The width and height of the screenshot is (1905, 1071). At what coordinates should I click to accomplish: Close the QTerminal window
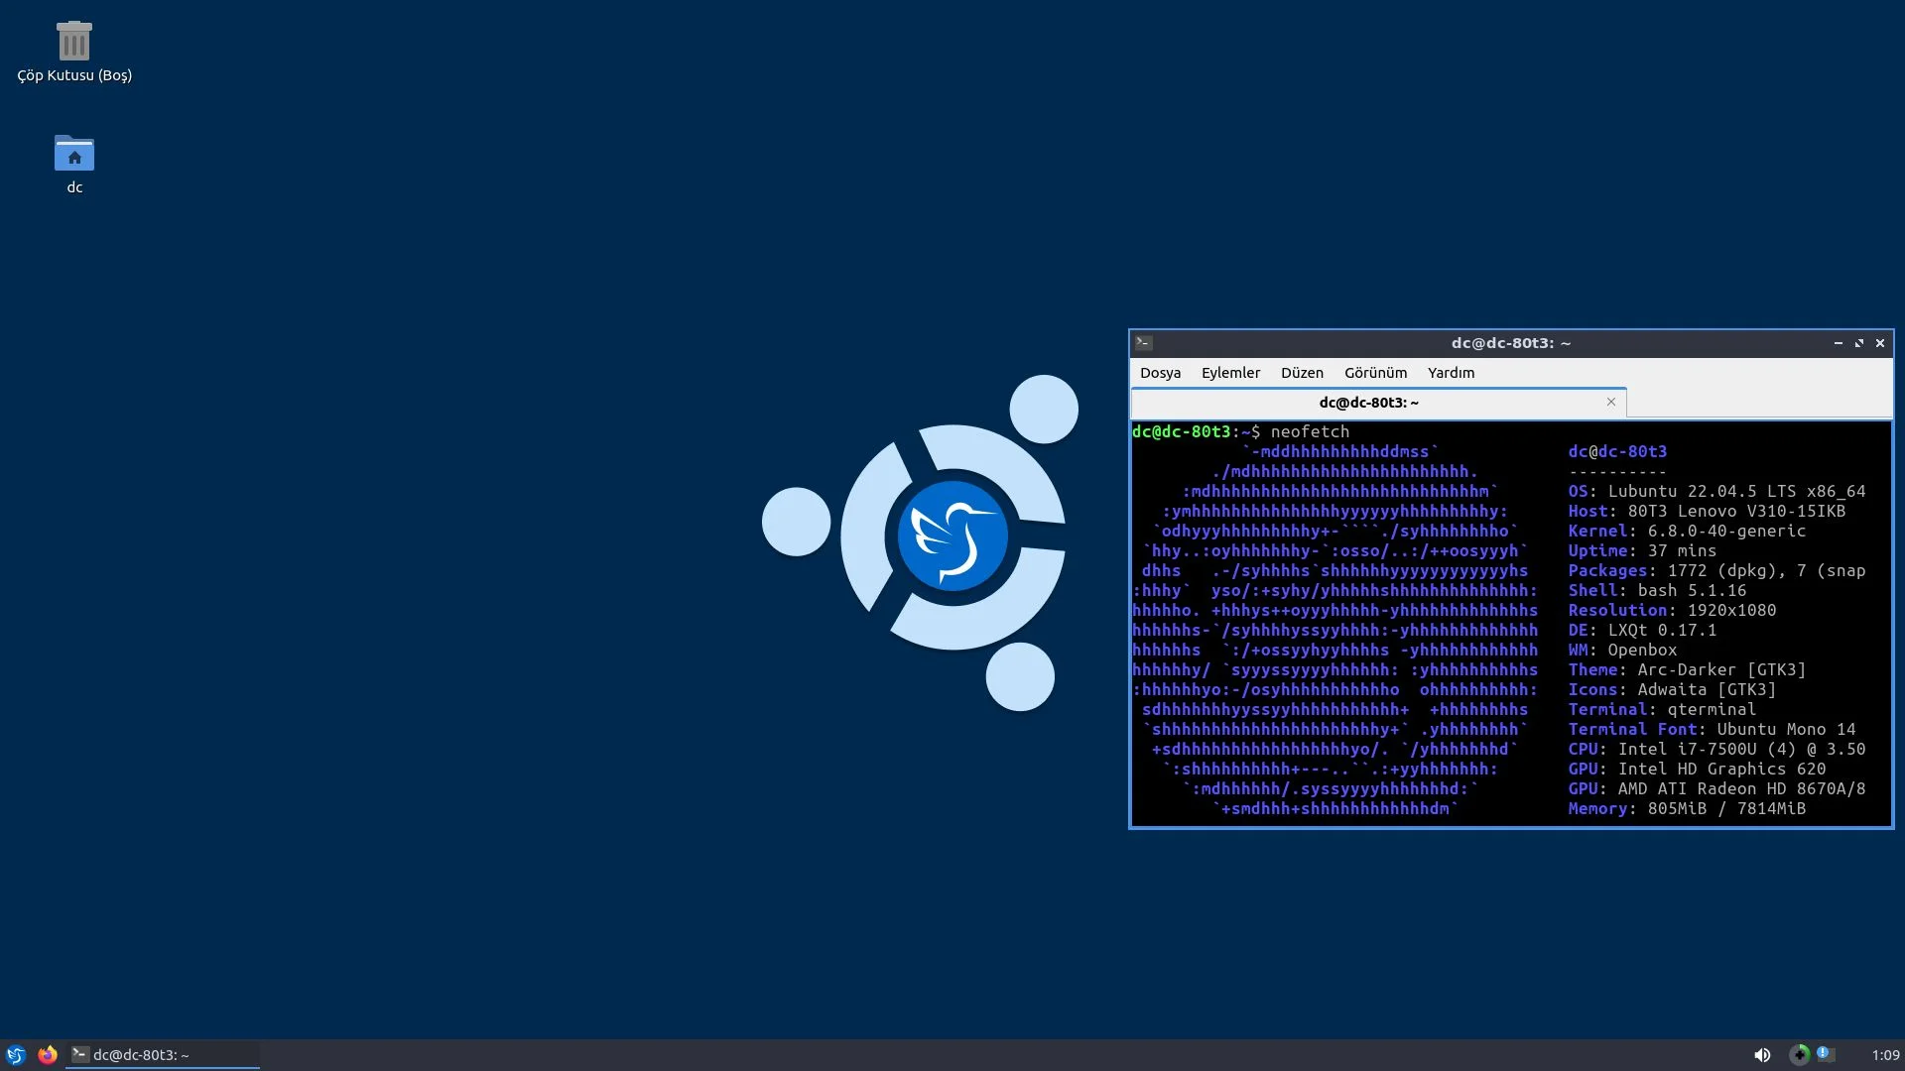(1879, 343)
